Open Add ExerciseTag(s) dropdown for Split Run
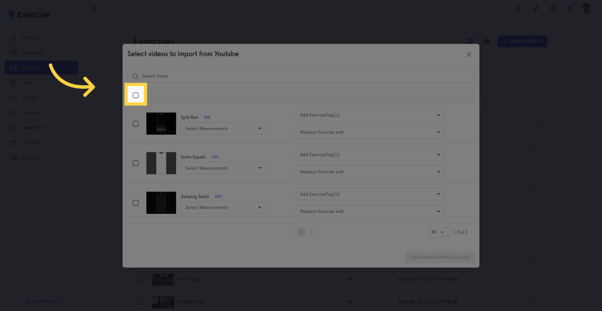 pos(370,115)
